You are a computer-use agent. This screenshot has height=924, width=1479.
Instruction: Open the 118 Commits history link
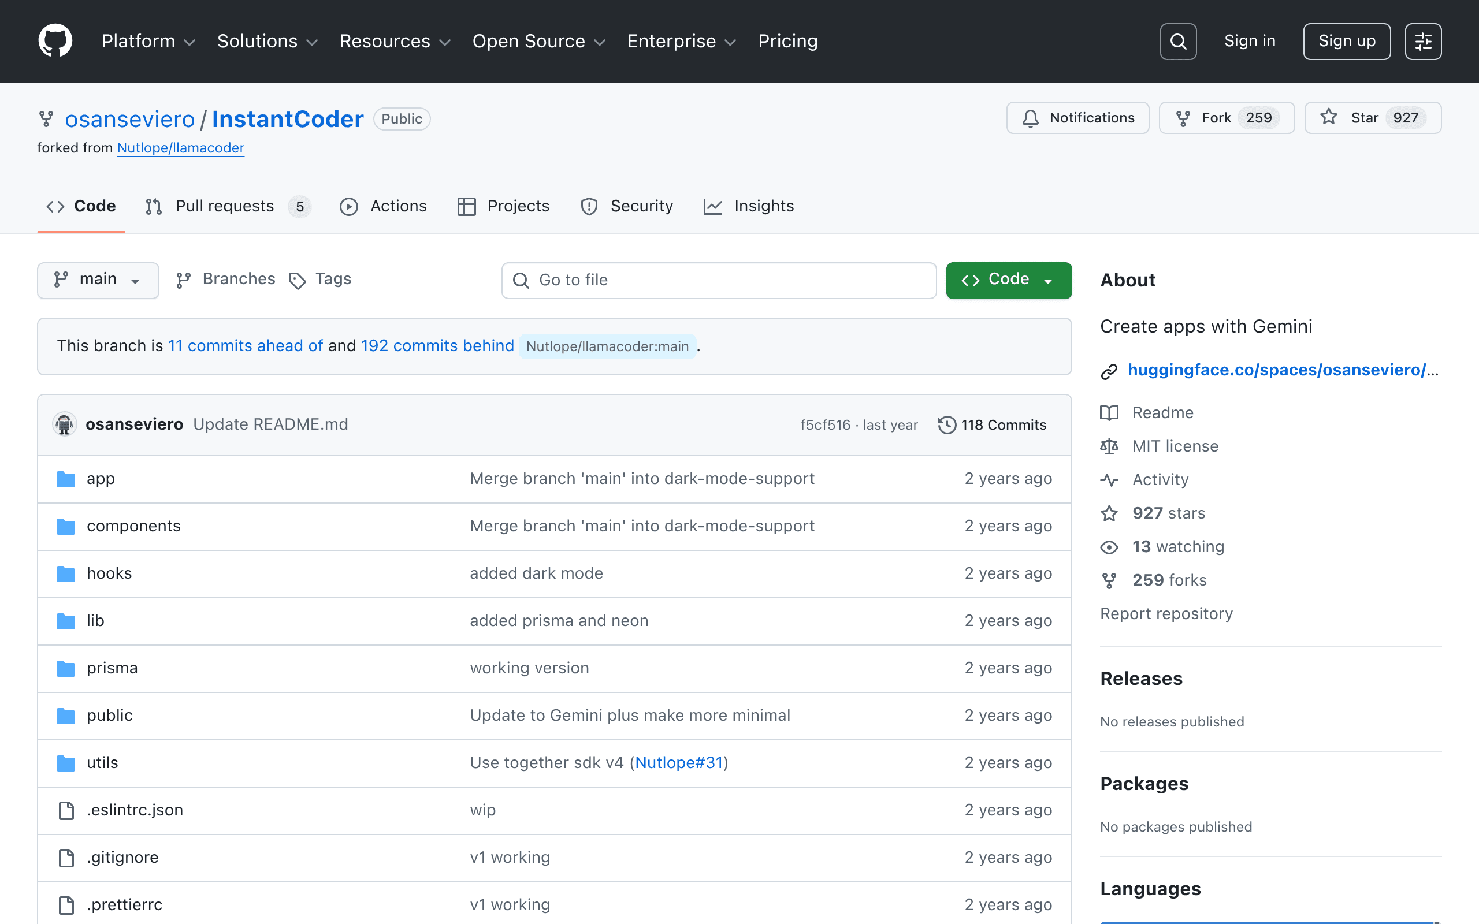[x=992, y=424]
